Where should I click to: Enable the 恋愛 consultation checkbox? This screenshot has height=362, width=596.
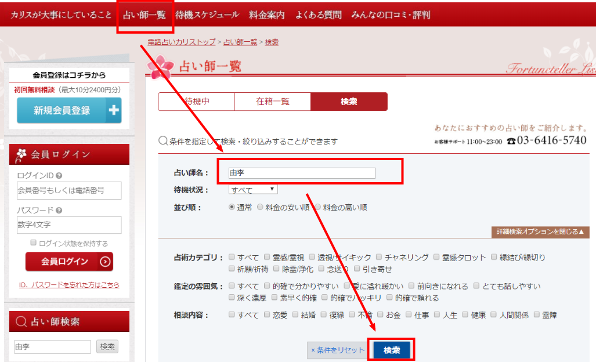pos(267,315)
